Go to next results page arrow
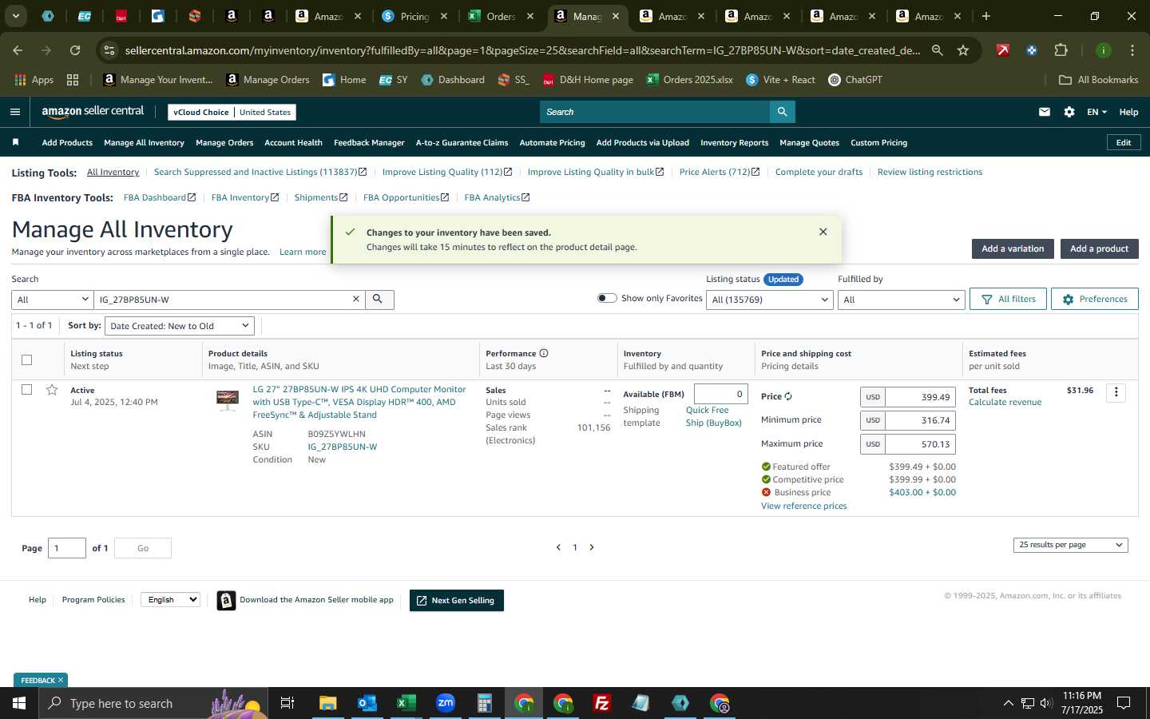The image size is (1150, 719). point(592,547)
